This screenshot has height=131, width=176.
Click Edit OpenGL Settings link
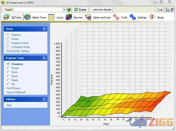(18, 51)
